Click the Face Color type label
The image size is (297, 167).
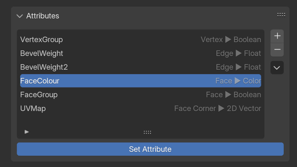(238, 81)
